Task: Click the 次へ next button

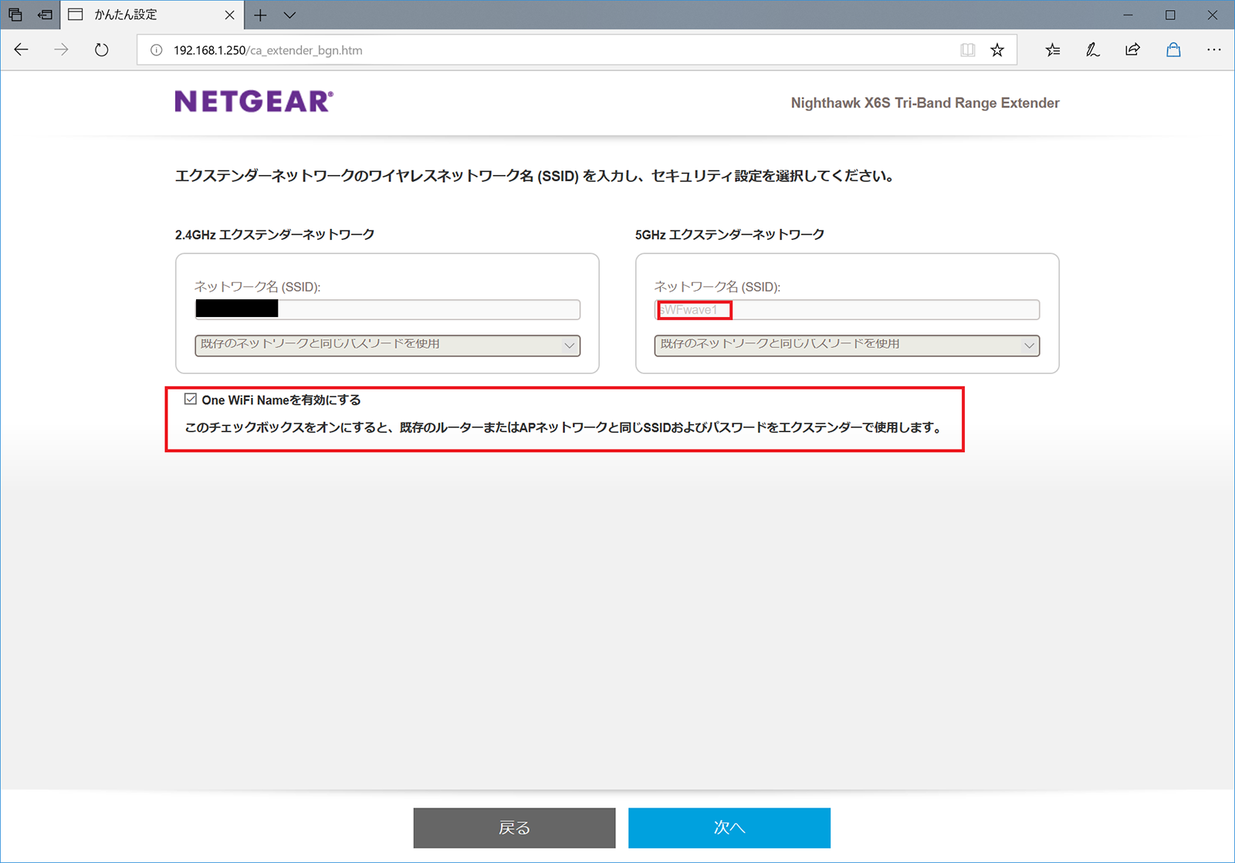Action: (x=729, y=828)
